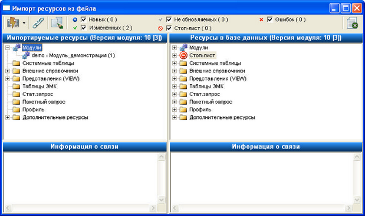Expand Дополнительные ресурсы in imported resources

[8, 117]
